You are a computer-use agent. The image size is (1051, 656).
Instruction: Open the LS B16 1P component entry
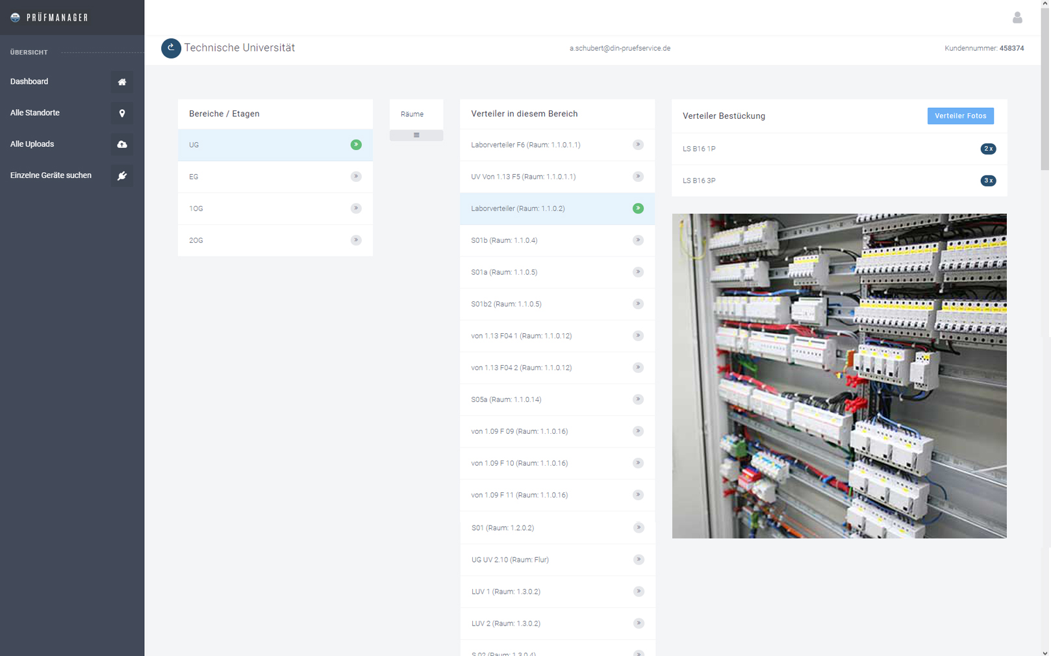click(x=699, y=149)
